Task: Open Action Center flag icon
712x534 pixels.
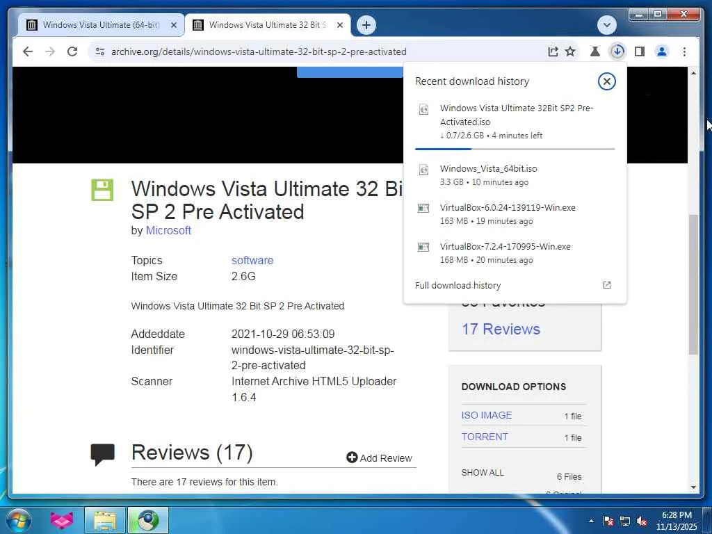Action: 608,521
